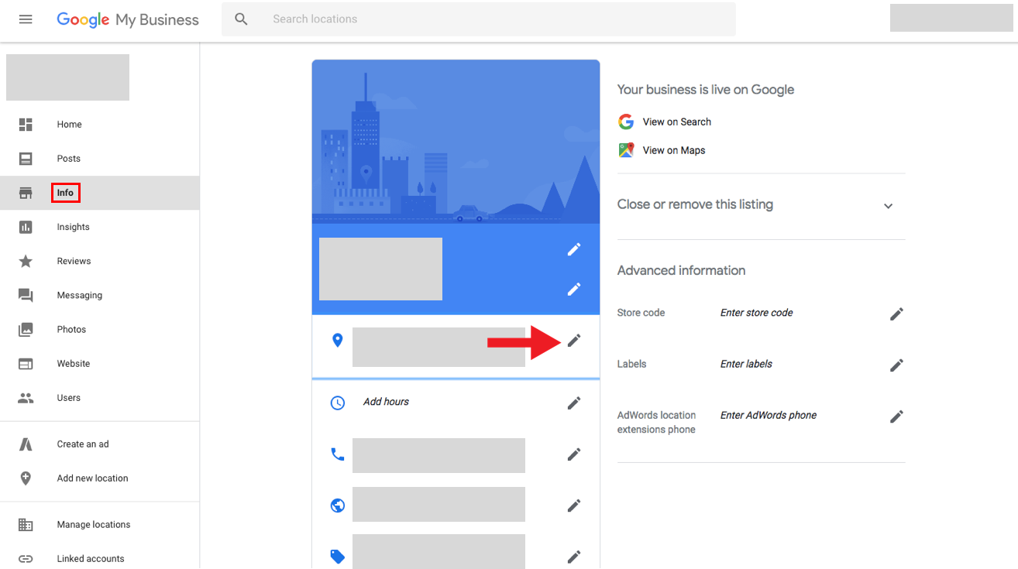The height and width of the screenshot is (569, 1018).
Task: Click the Enter labels placeholder
Action: [x=746, y=364]
